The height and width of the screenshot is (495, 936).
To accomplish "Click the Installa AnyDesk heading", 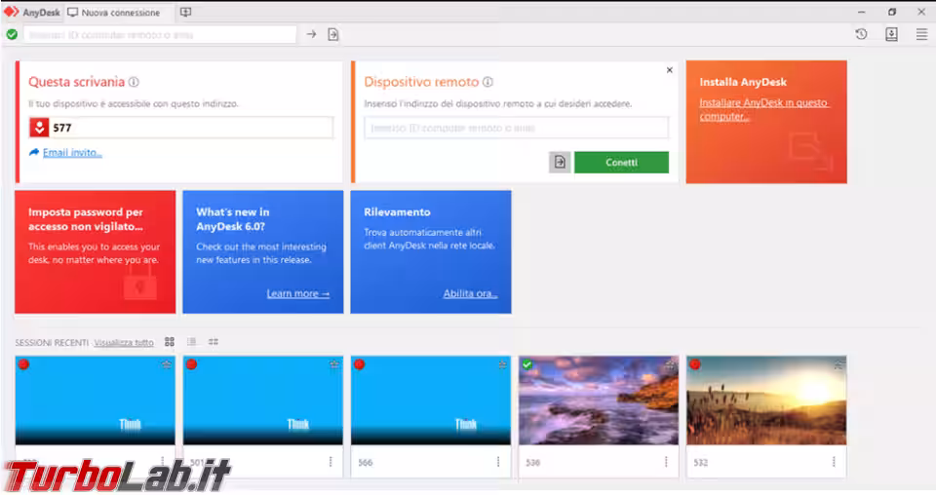I will (743, 82).
